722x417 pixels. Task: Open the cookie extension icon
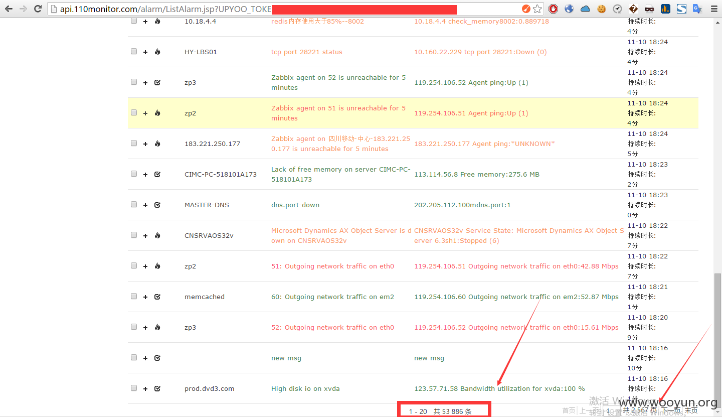click(601, 9)
